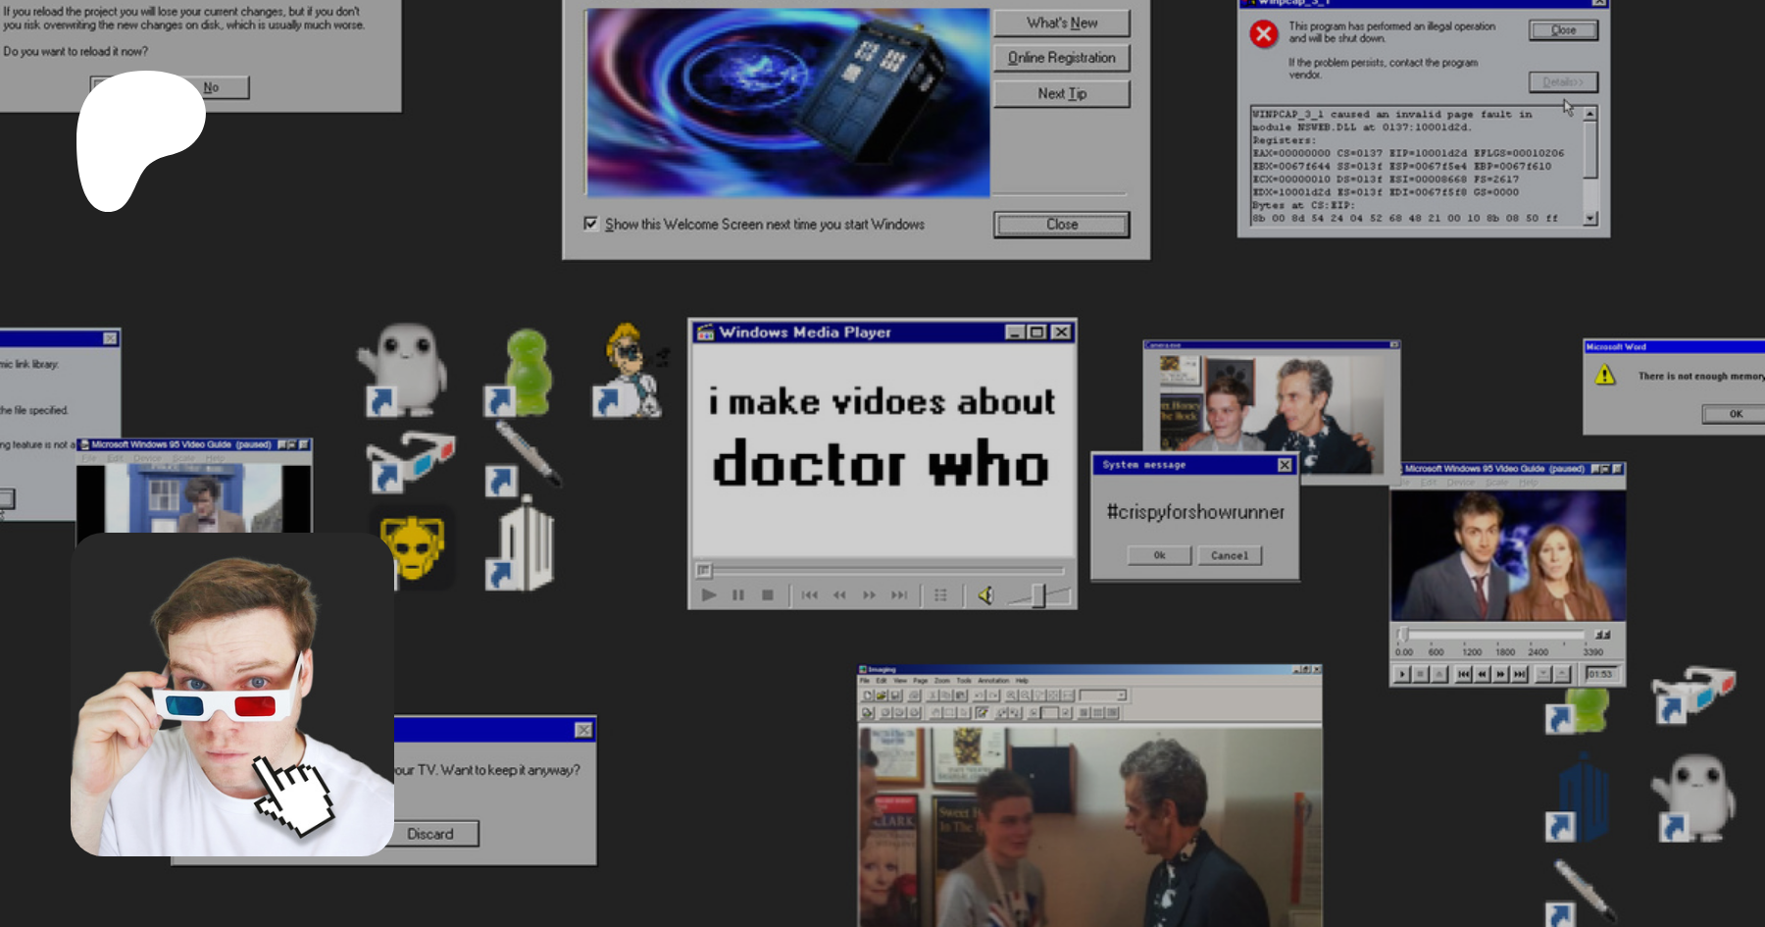Viewport: 1765px width, 927px height.
Task: Expand the zoom combo box in Imaging toolbar
Action: point(1121,695)
